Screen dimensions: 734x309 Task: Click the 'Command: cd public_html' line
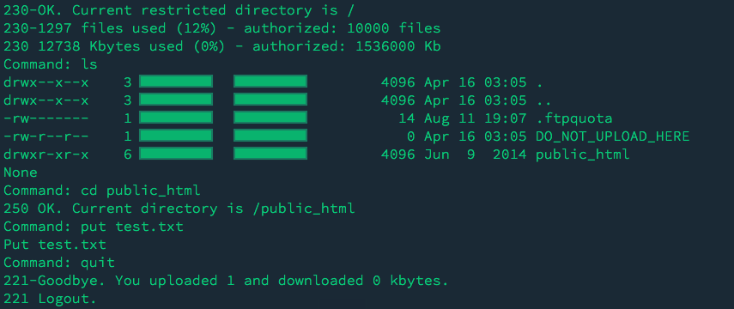click(x=102, y=191)
